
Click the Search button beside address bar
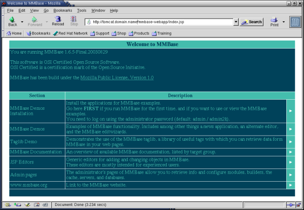point(252,22)
